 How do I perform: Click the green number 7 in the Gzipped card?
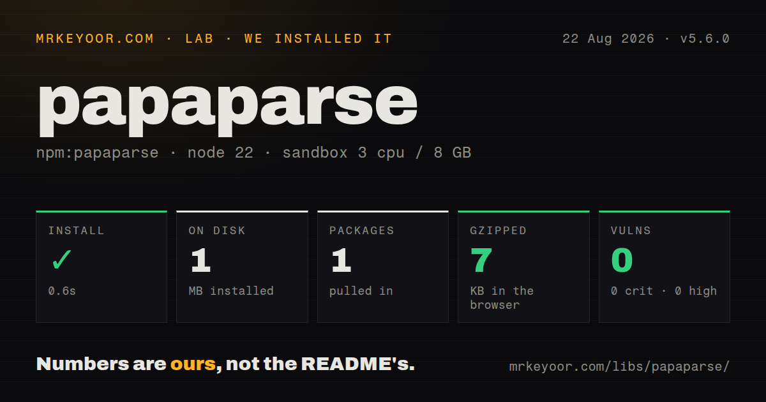click(481, 260)
